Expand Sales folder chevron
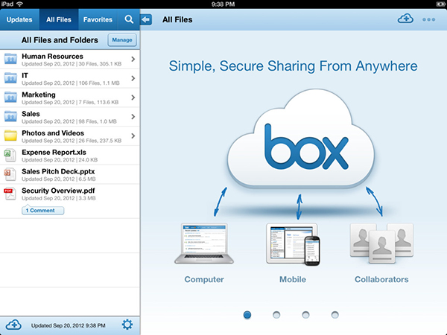Image resolution: width=447 pixels, height=335 pixels. pyautogui.click(x=133, y=117)
